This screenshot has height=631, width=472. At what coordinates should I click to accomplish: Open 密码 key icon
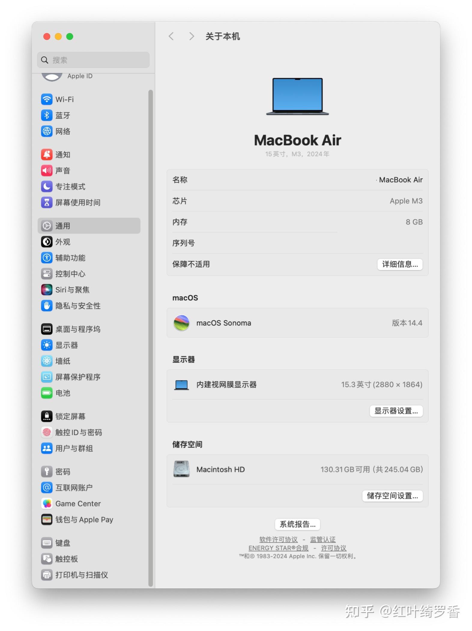pyautogui.click(x=47, y=472)
